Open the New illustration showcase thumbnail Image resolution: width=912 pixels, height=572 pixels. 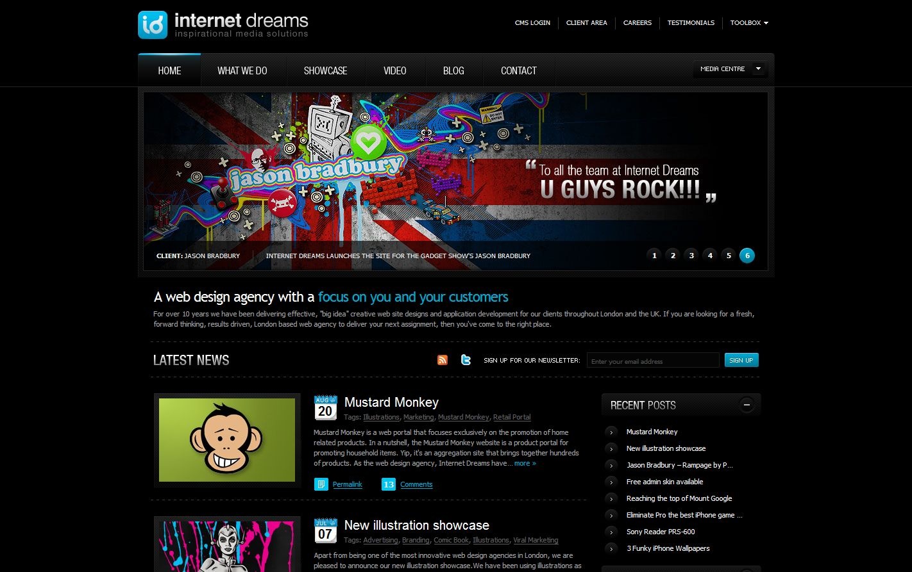(227, 544)
